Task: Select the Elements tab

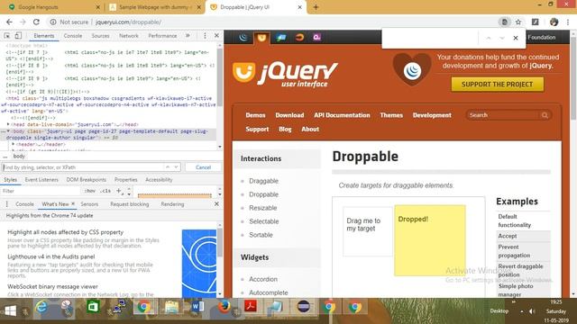Action: pyautogui.click(x=44, y=36)
